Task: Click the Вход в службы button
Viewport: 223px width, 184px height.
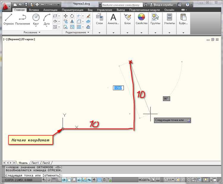Action: pyautogui.click(x=161, y=5)
